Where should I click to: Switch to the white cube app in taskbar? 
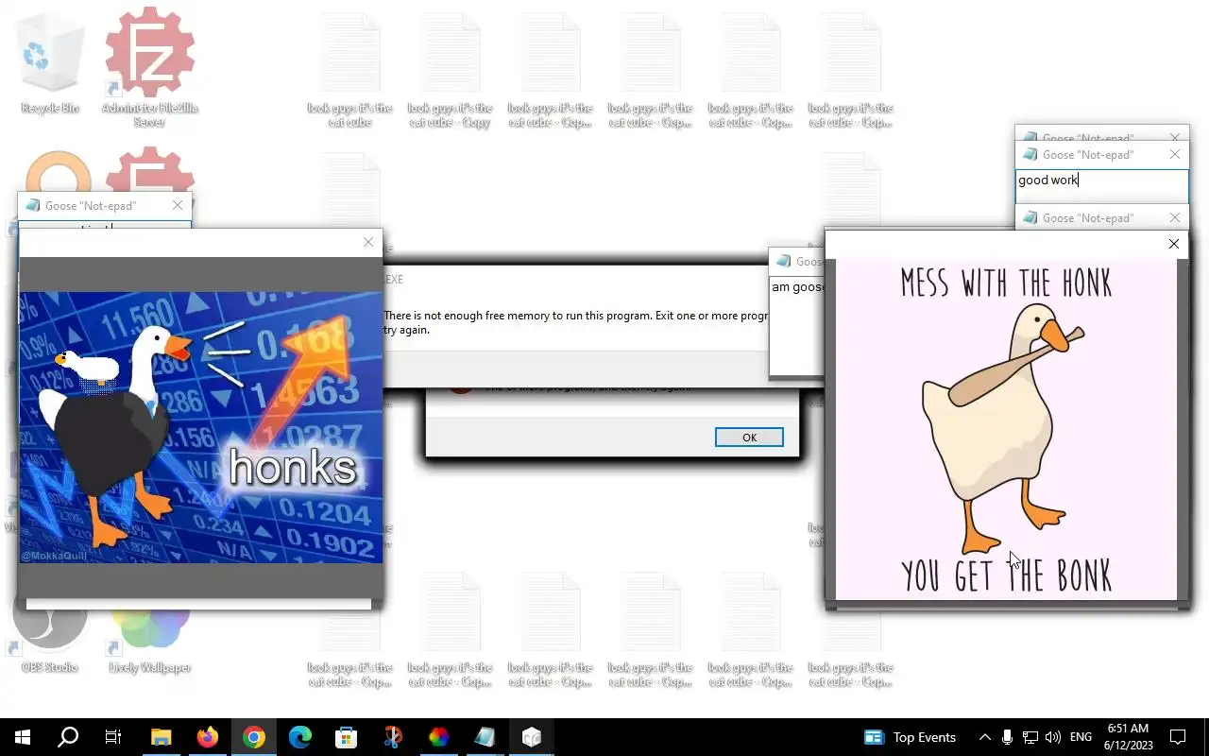pos(532,737)
